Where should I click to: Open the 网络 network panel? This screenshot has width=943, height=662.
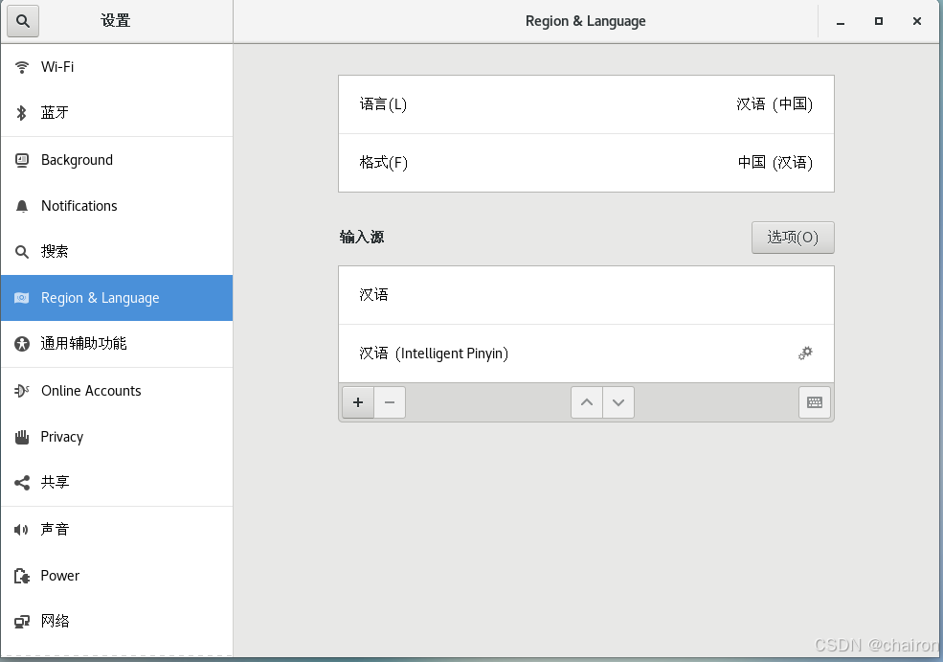point(117,622)
